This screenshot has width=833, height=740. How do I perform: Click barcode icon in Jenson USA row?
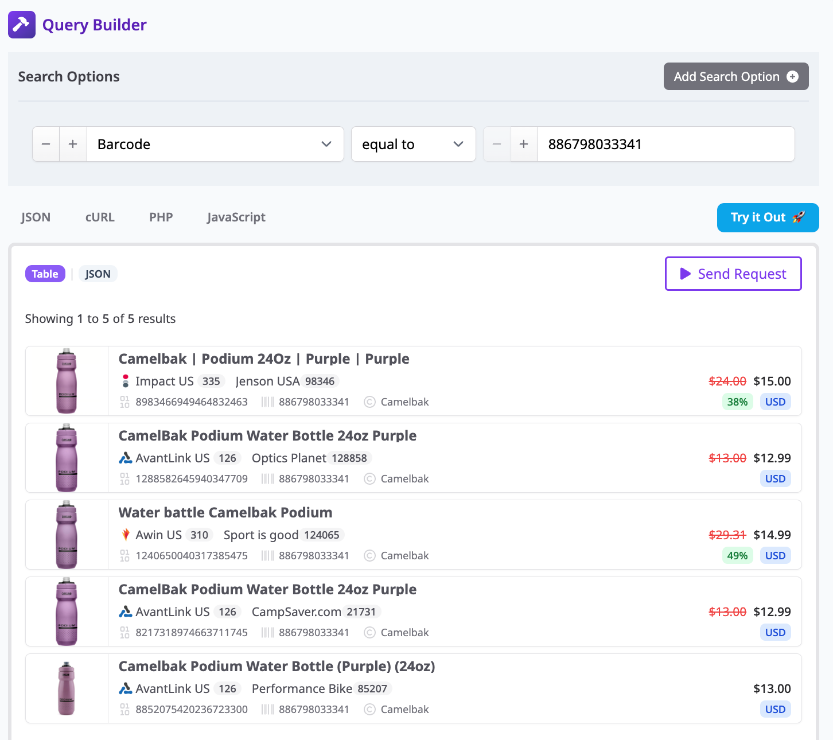click(267, 402)
